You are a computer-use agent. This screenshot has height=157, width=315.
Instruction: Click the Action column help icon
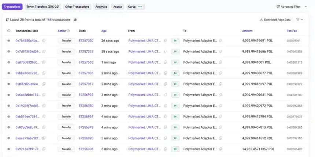point(68,31)
